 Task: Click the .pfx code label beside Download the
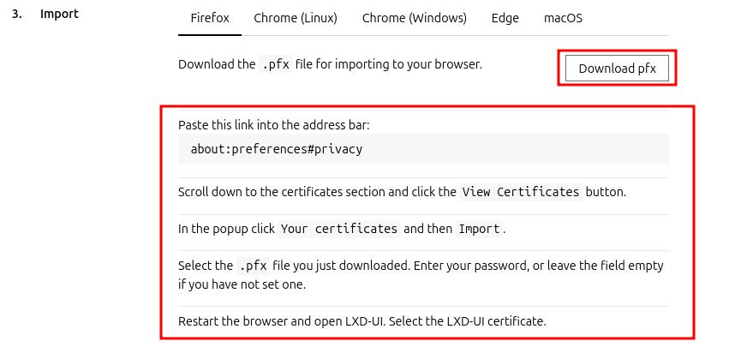click(x=276, y=63)
